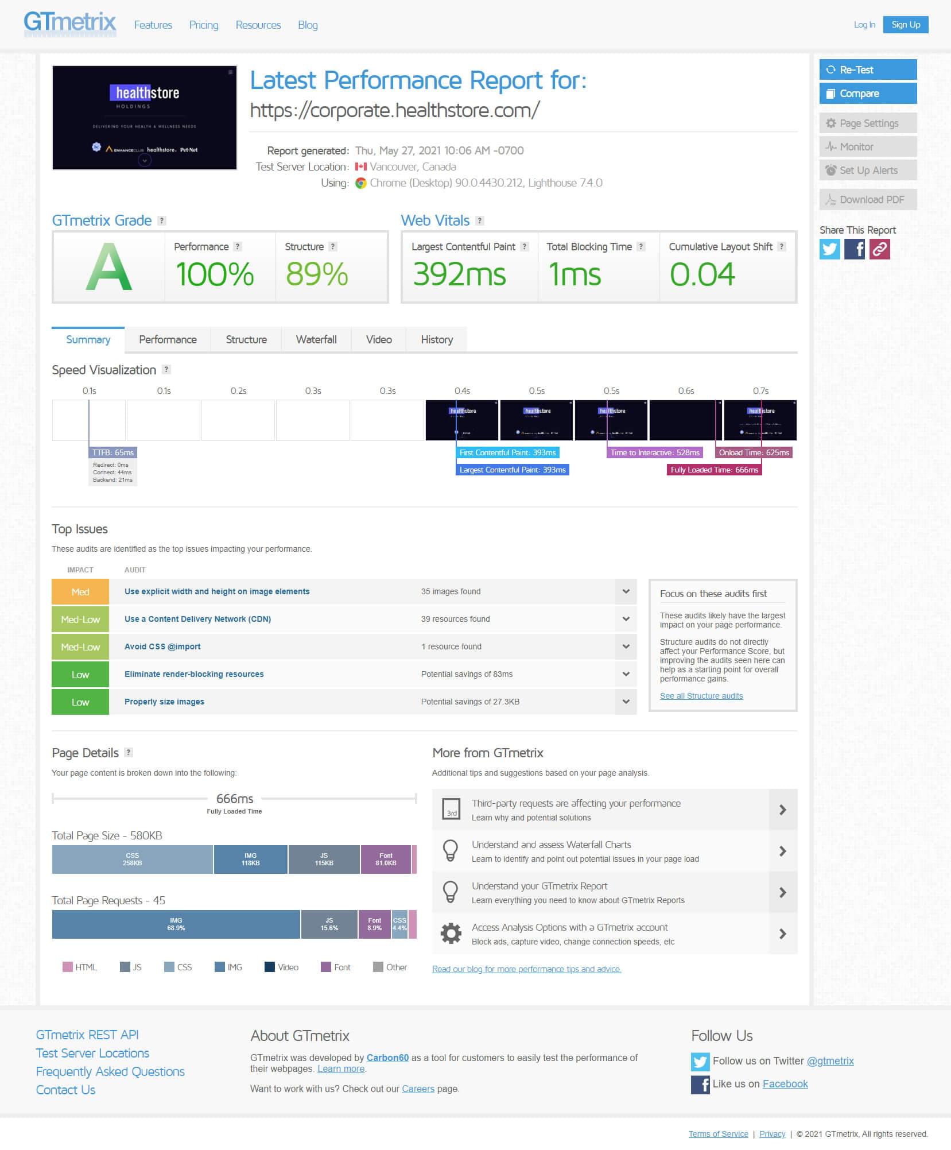Image resolution: width=951 pixels, height=1150 pixels.
Task: Click help icon next to Page Details
Action: coord(129,752)
